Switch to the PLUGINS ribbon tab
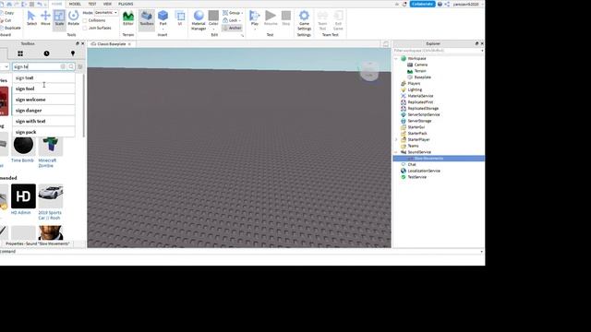Screen dimensions: 591x332 pyautogui.click(x=126, y=4)
